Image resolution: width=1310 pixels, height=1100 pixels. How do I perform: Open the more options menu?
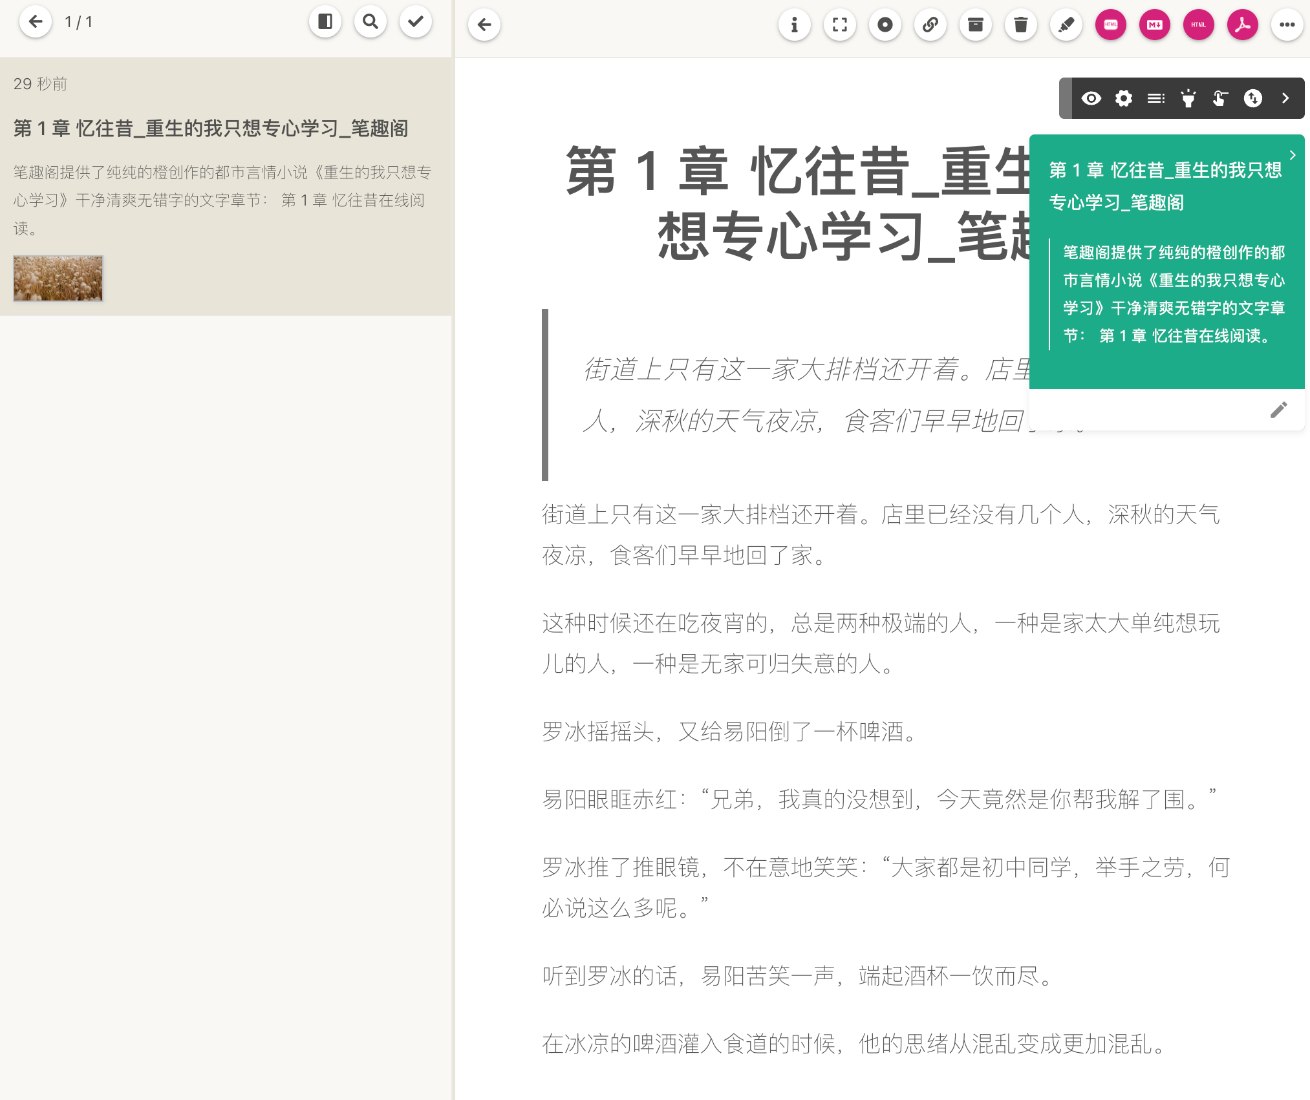1287,26
